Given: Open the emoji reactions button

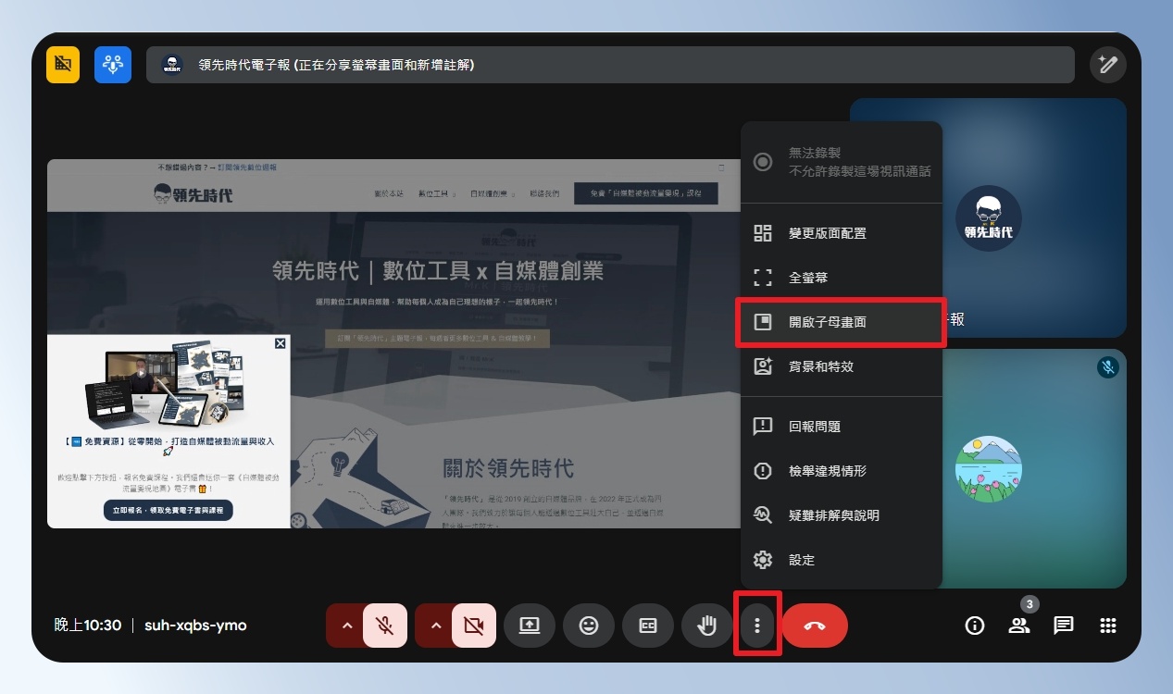Looking at the screenshot, I should pyautogui.click(x=589, y=626).
